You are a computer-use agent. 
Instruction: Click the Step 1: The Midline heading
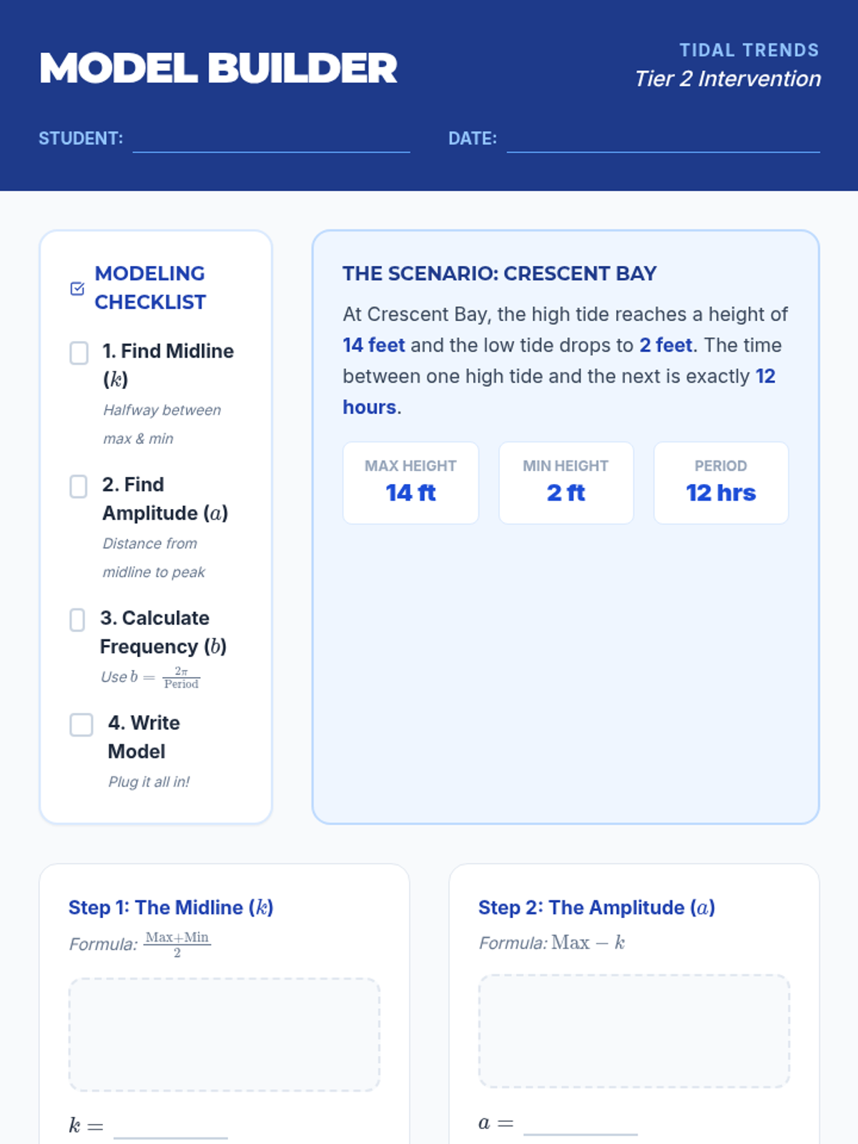point(171,907)
